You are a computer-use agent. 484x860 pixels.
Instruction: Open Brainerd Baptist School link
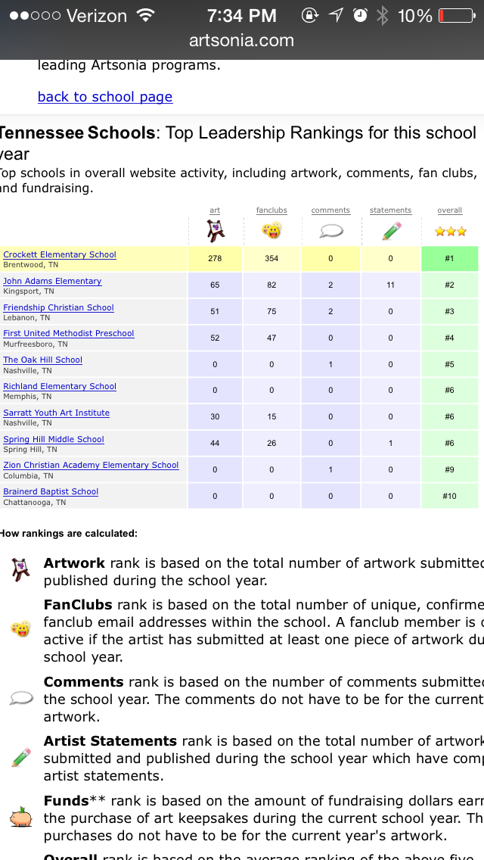coord(51,491)
